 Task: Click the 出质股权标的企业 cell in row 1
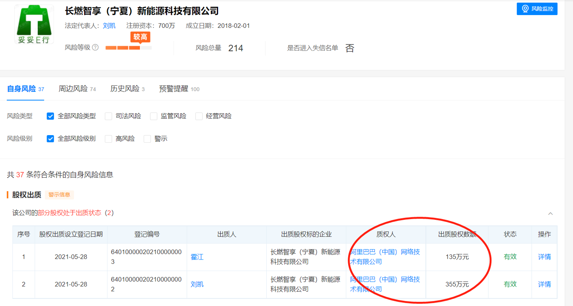click(306, 257)
